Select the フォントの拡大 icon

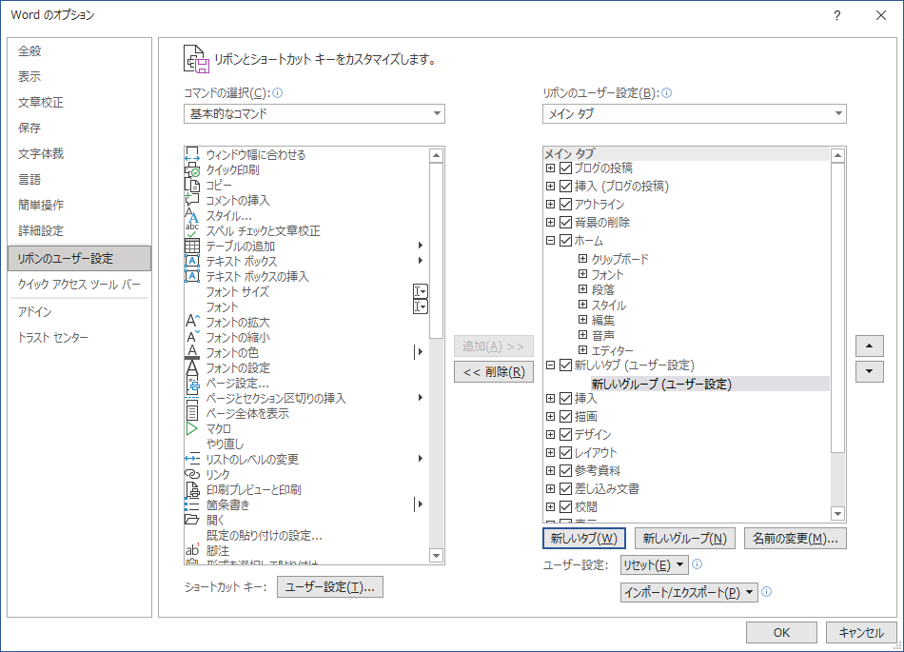[192, 322]
